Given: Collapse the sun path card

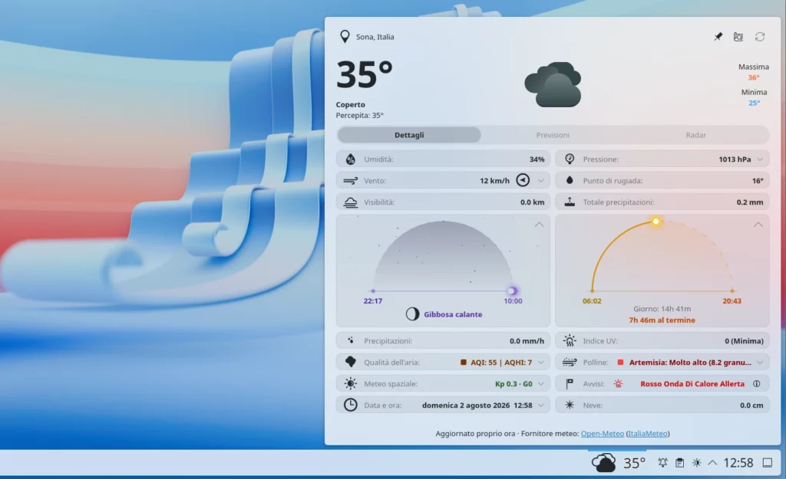Looking at the screenshot, I should 758,225.
